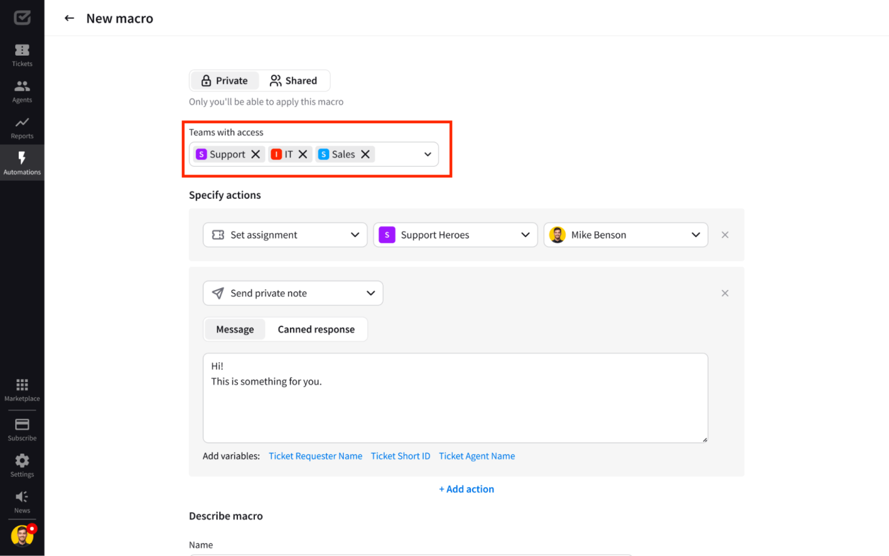This screenshot has width=889, height=556.
Task: Click the Specify actions heading
Action: click(225, 195)
